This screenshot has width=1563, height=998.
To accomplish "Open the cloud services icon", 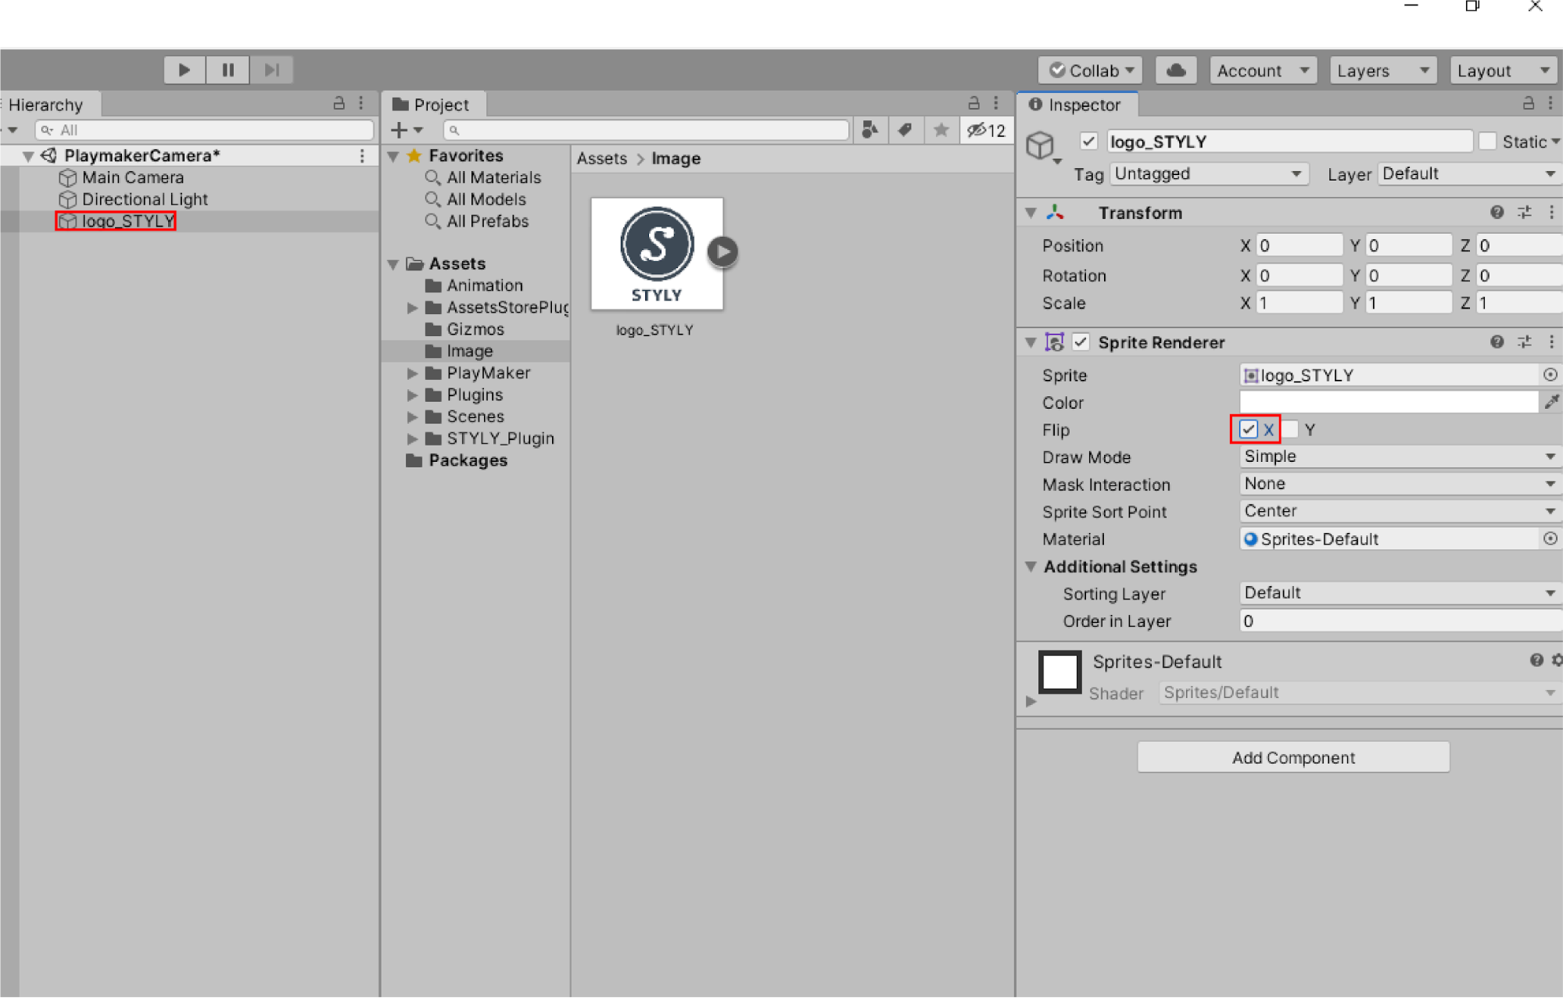I will click(1176, 70).
